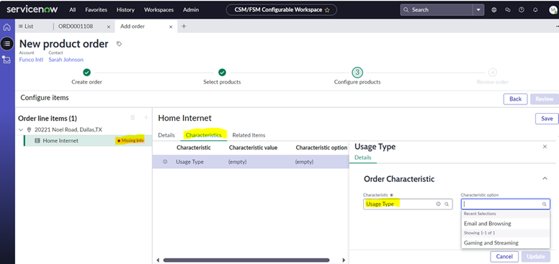Click lookup magnifier in Characteristic field
Screen dimensions: 559x264
[447, 204]
